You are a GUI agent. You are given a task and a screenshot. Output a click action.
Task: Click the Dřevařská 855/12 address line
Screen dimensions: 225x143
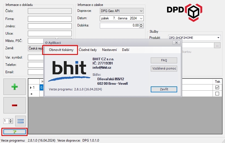pos(111,79)
